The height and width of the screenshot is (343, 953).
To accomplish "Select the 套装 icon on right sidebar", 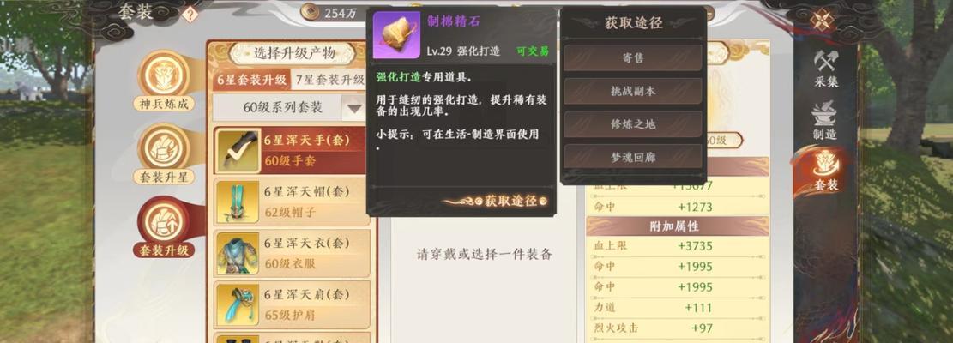I will 825,172.
